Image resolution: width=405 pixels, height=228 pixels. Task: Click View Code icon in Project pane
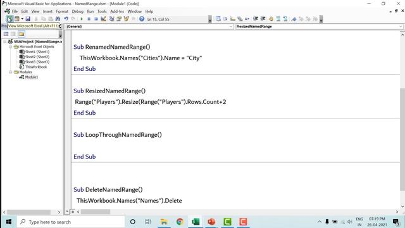[x=6, y=34]
